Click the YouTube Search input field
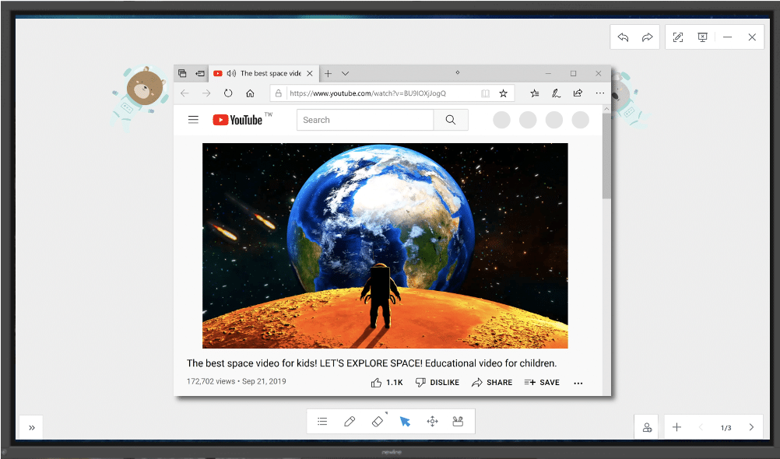The width and height of the screenshot is (780, 459). click(x=364, y=120)
